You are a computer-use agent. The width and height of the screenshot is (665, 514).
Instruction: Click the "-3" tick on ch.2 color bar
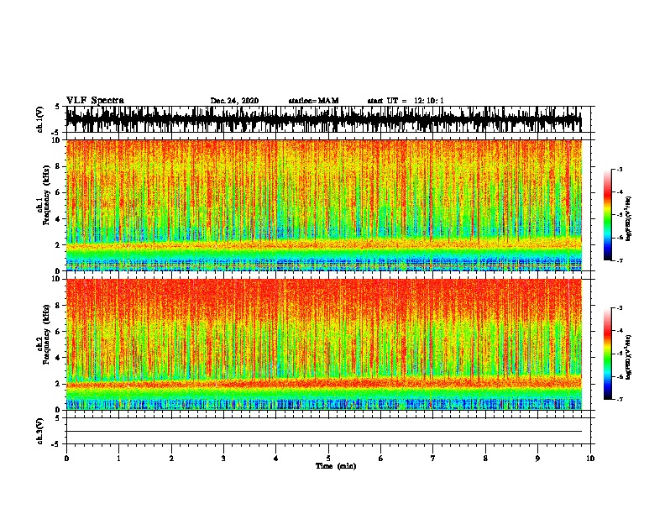[620, 308]
